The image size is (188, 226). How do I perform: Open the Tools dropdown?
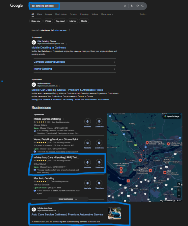coord(143,14)
